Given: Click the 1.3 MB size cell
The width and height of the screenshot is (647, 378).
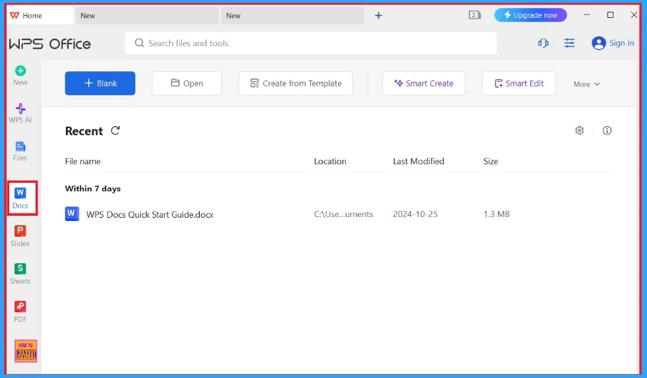Looking at the screenshot, I should 496,214.
